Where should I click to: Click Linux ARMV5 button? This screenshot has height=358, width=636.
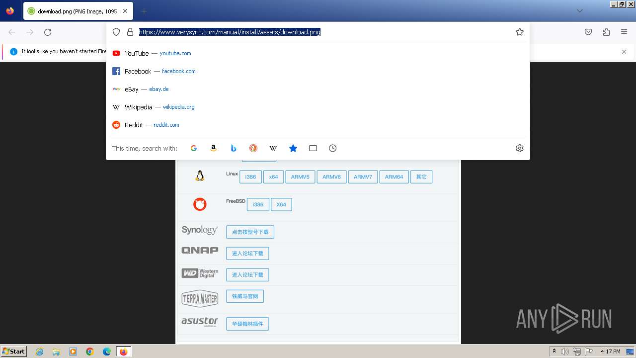pyautogui.click(x=300, y=177)
